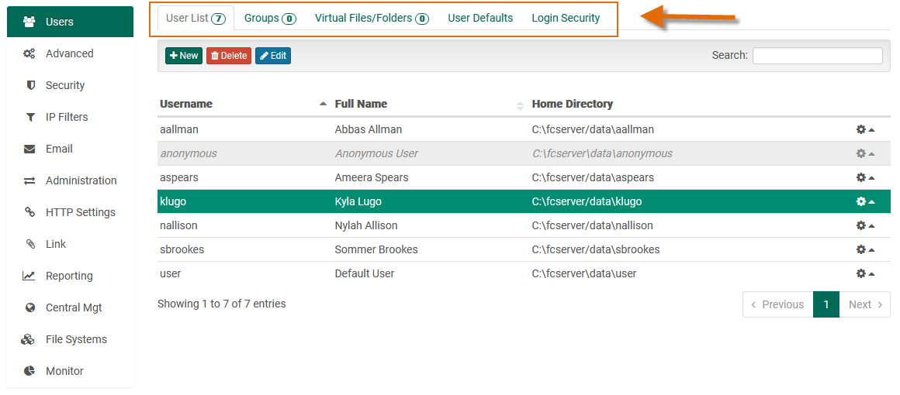
Task: Click home directory C:\fcserver/data\sbrookes
Action: click(x=596, y=249)
